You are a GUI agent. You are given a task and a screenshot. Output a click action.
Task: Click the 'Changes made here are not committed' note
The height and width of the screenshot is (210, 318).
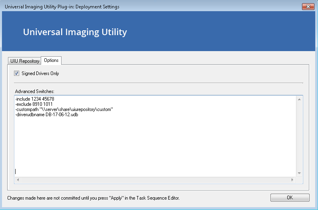click(x=93, y=198)
